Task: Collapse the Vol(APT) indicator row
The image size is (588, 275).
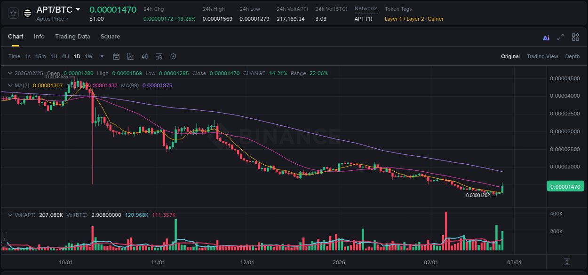Action: click(10, 214)
